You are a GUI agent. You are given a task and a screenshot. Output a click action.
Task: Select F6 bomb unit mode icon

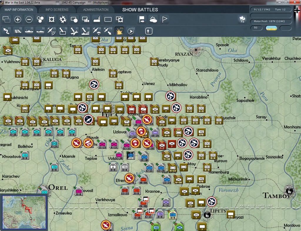coord(63,31)
